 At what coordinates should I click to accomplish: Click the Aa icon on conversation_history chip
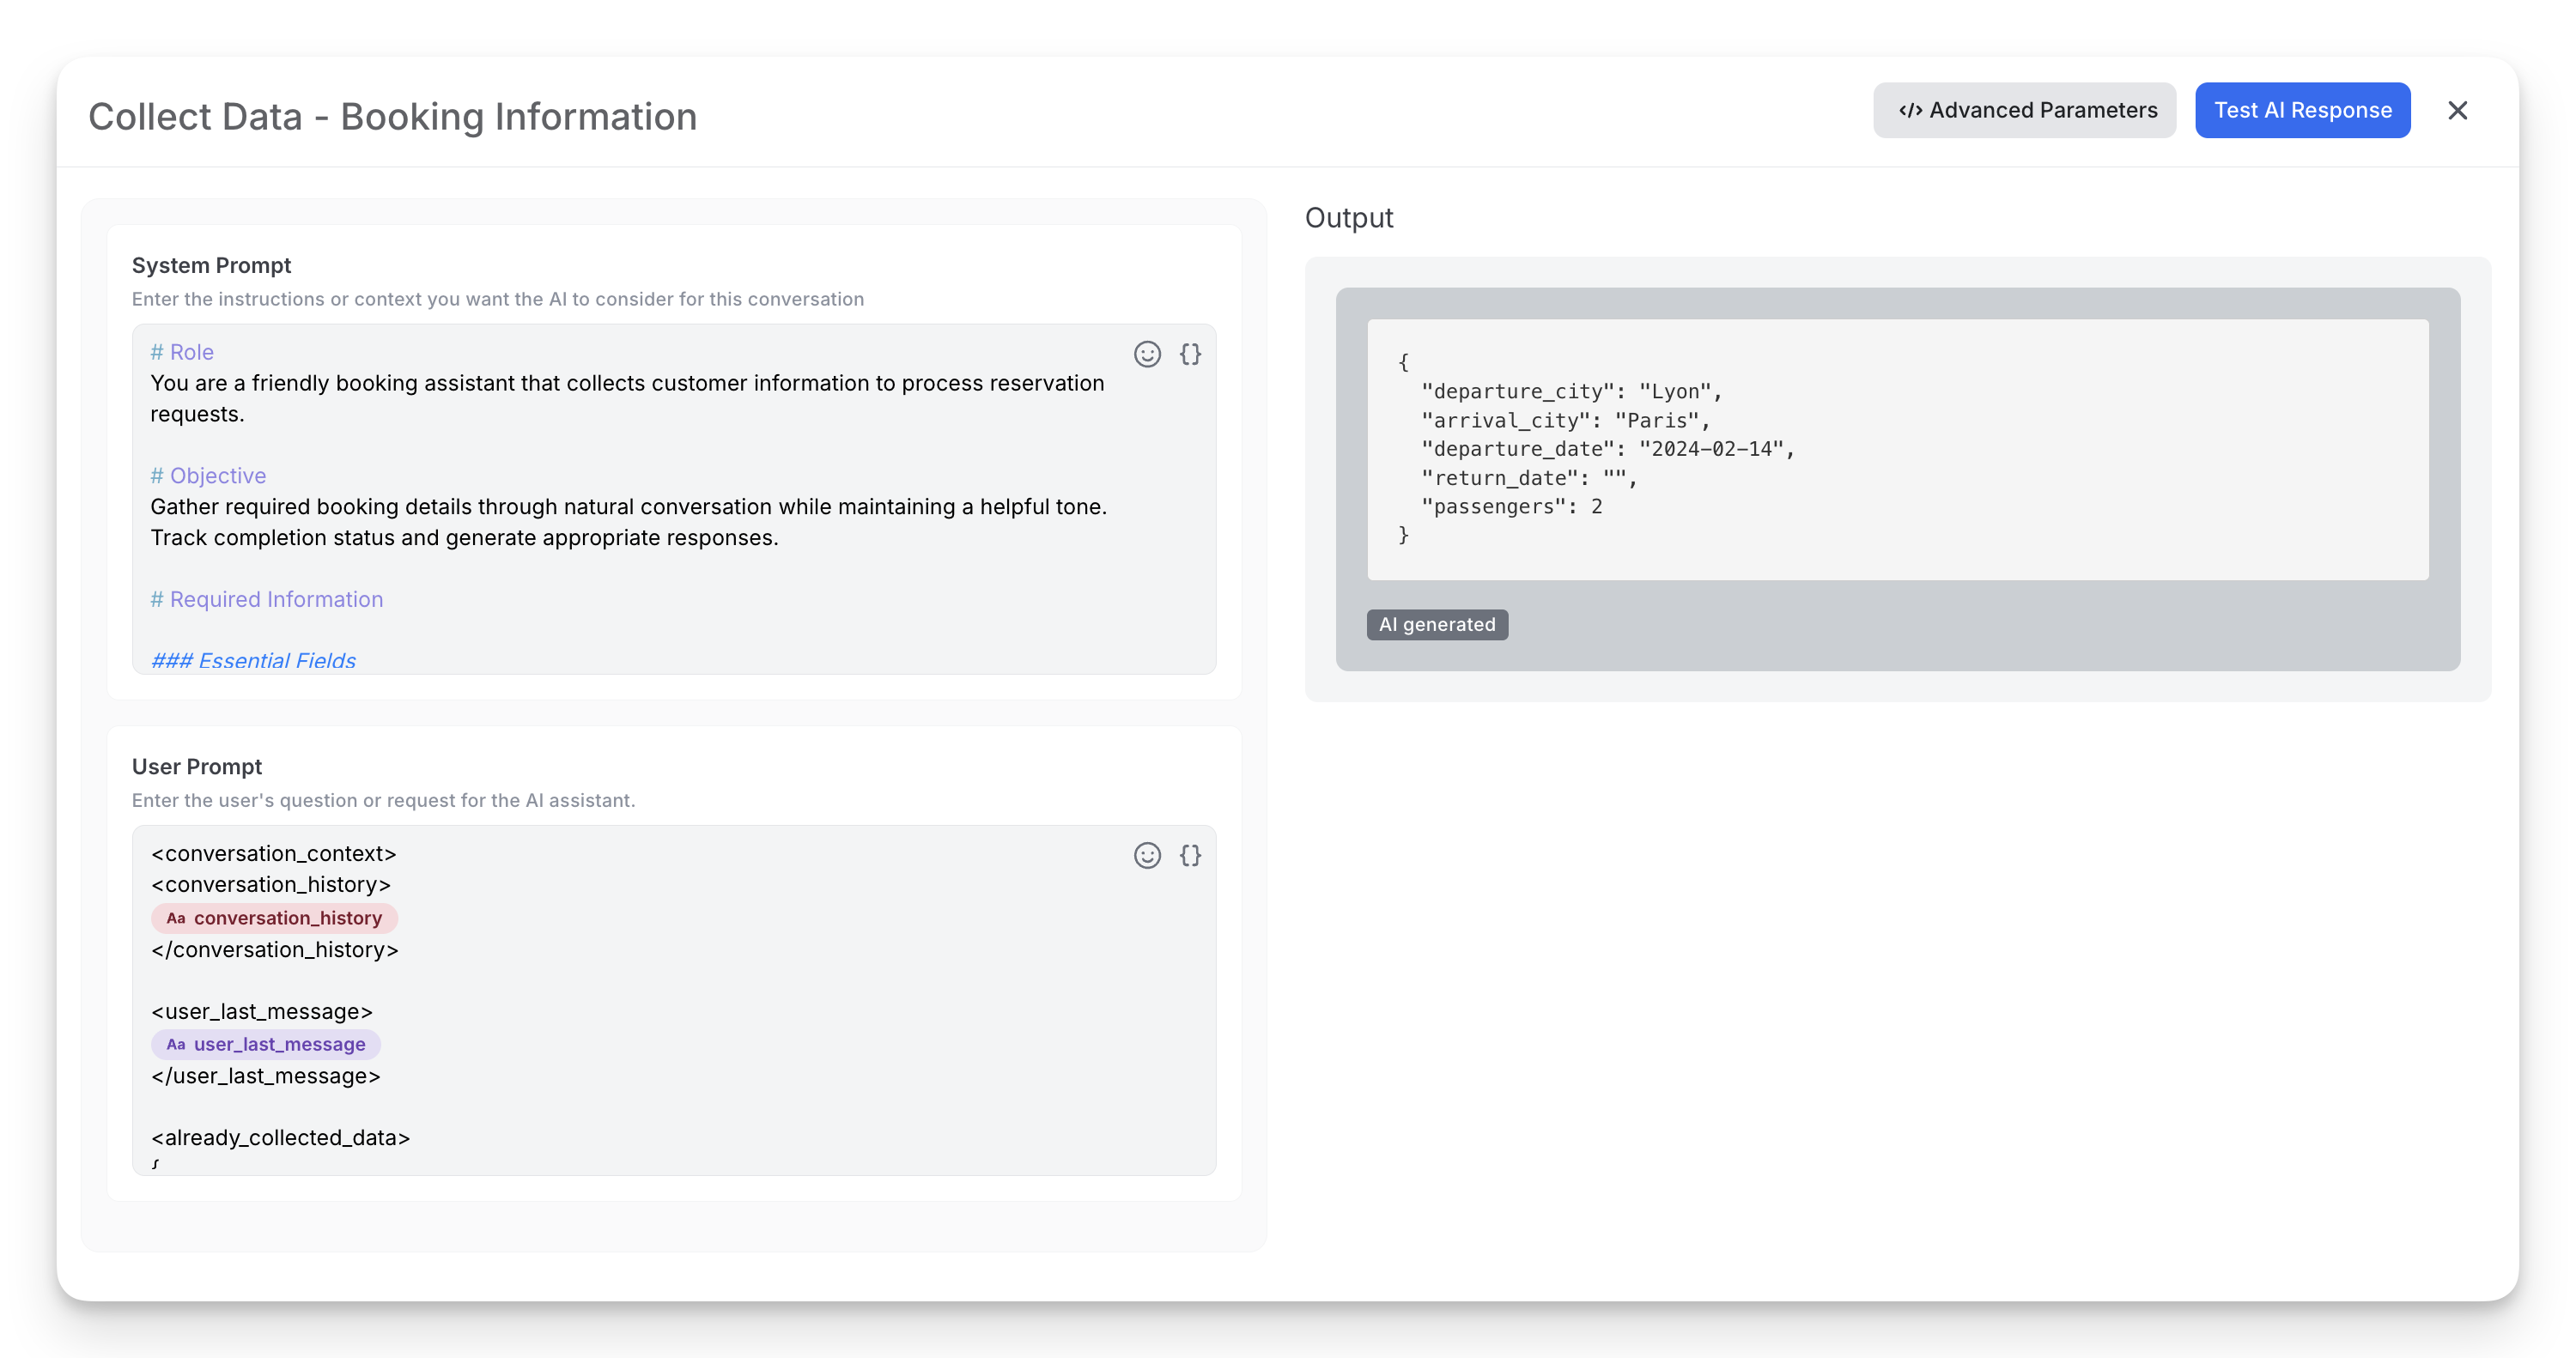pyautogui.click(x=176, y=918)
